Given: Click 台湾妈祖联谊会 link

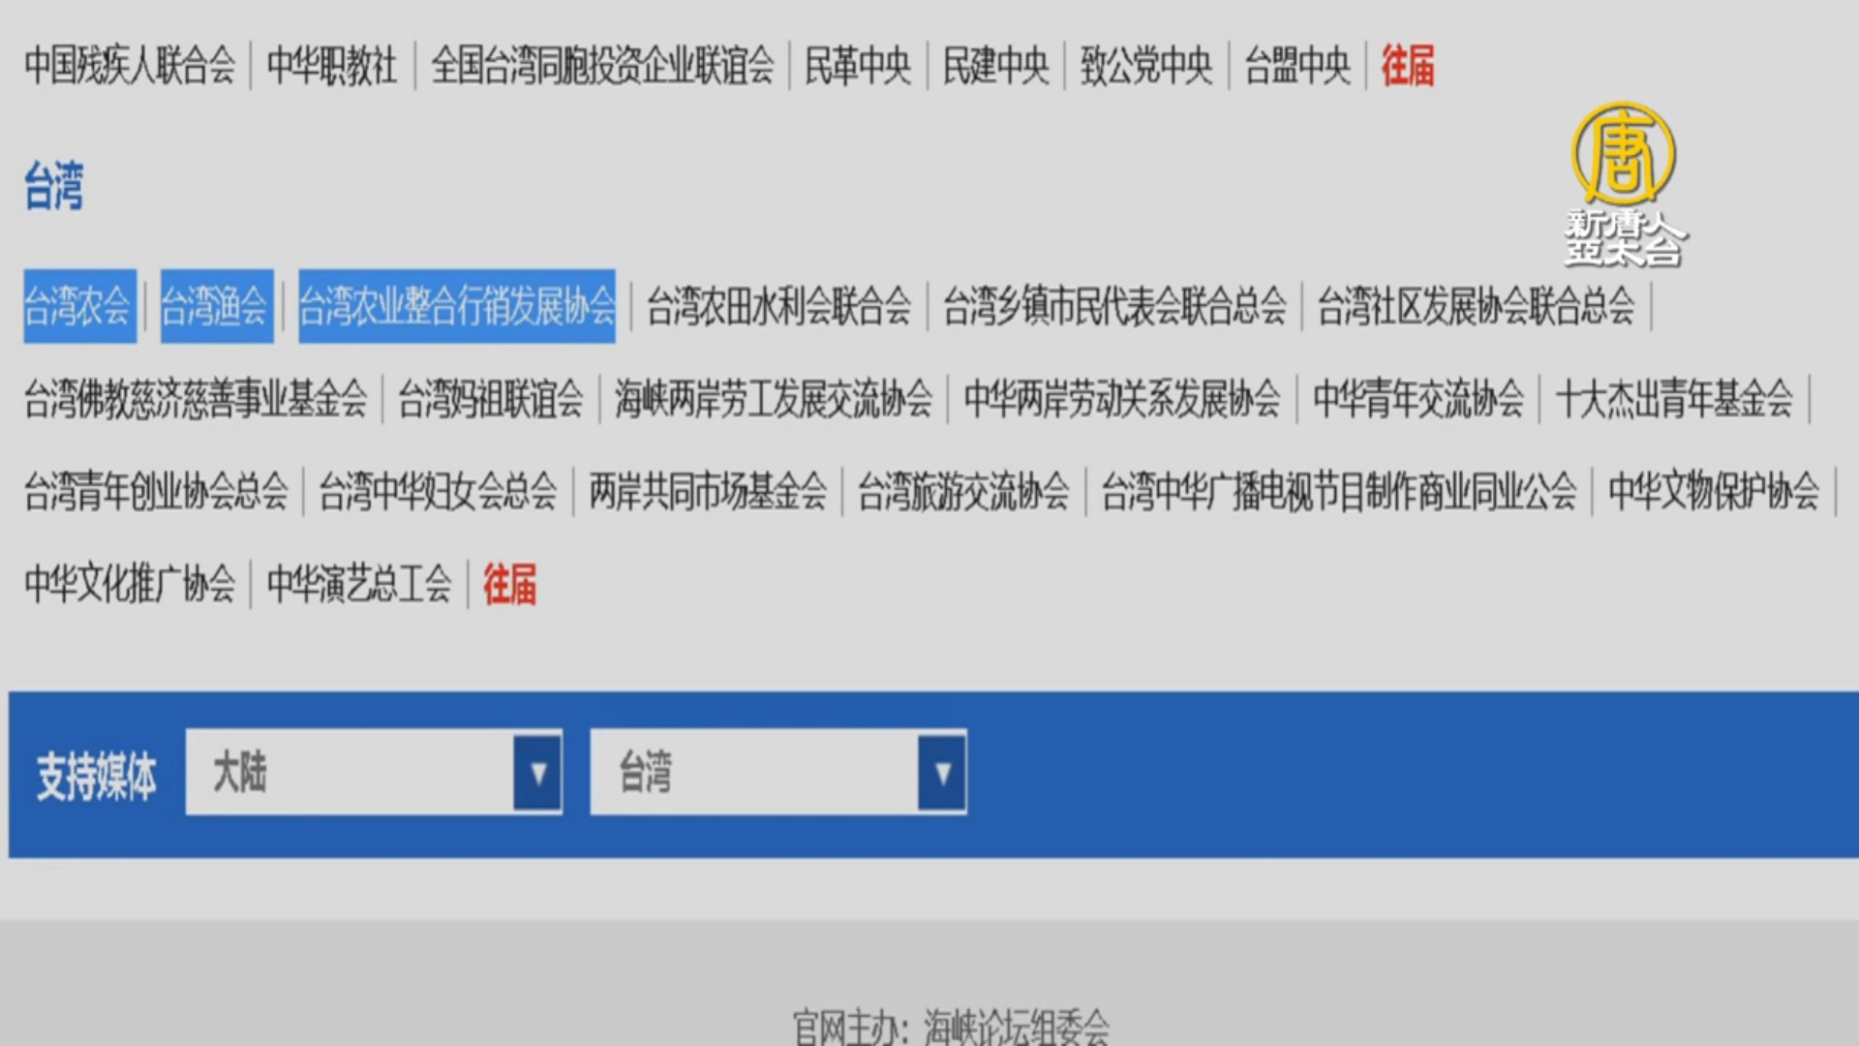Looking at the screenshot, I should tap(490, 399).
